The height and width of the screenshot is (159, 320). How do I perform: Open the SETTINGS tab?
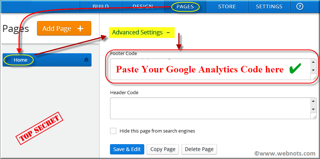(x=269, y=7)
